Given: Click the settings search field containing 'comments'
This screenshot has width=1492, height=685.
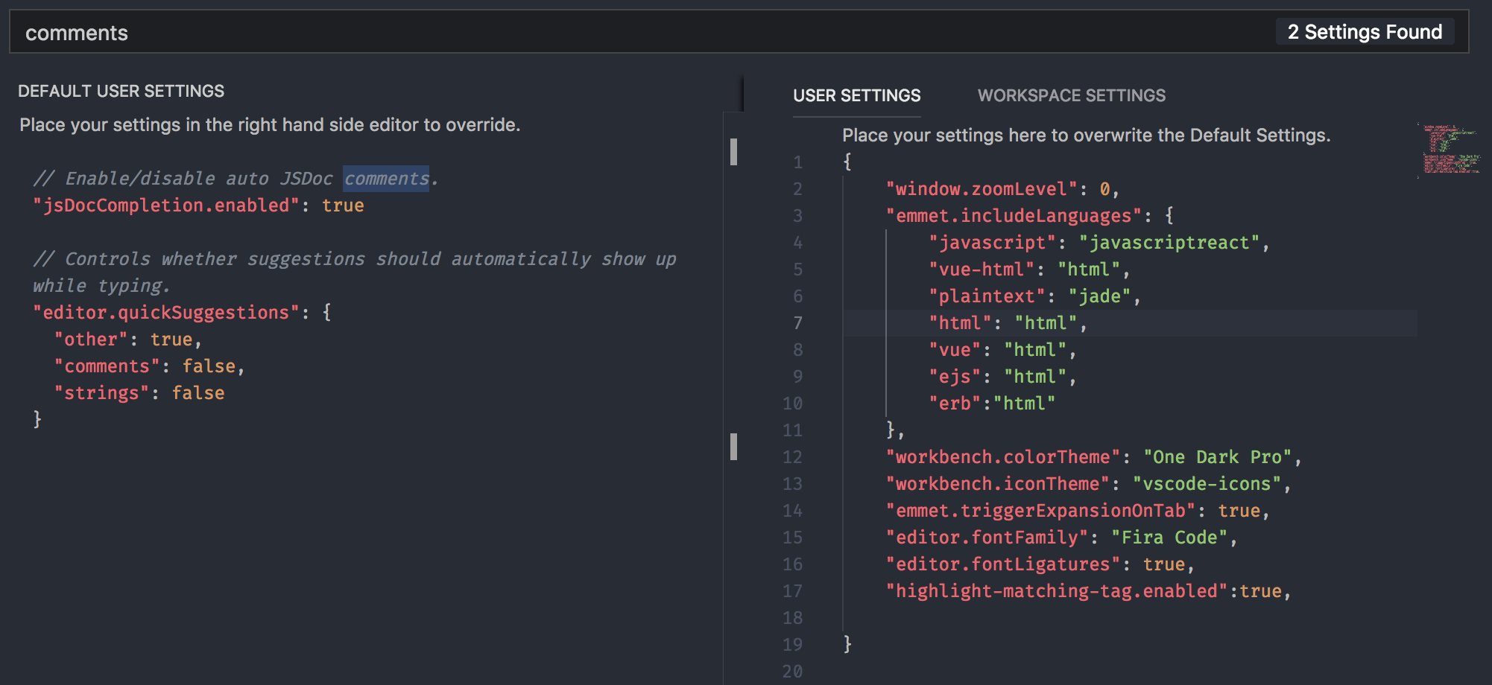Looking at the screenshot, I should [x=738, y=32].
